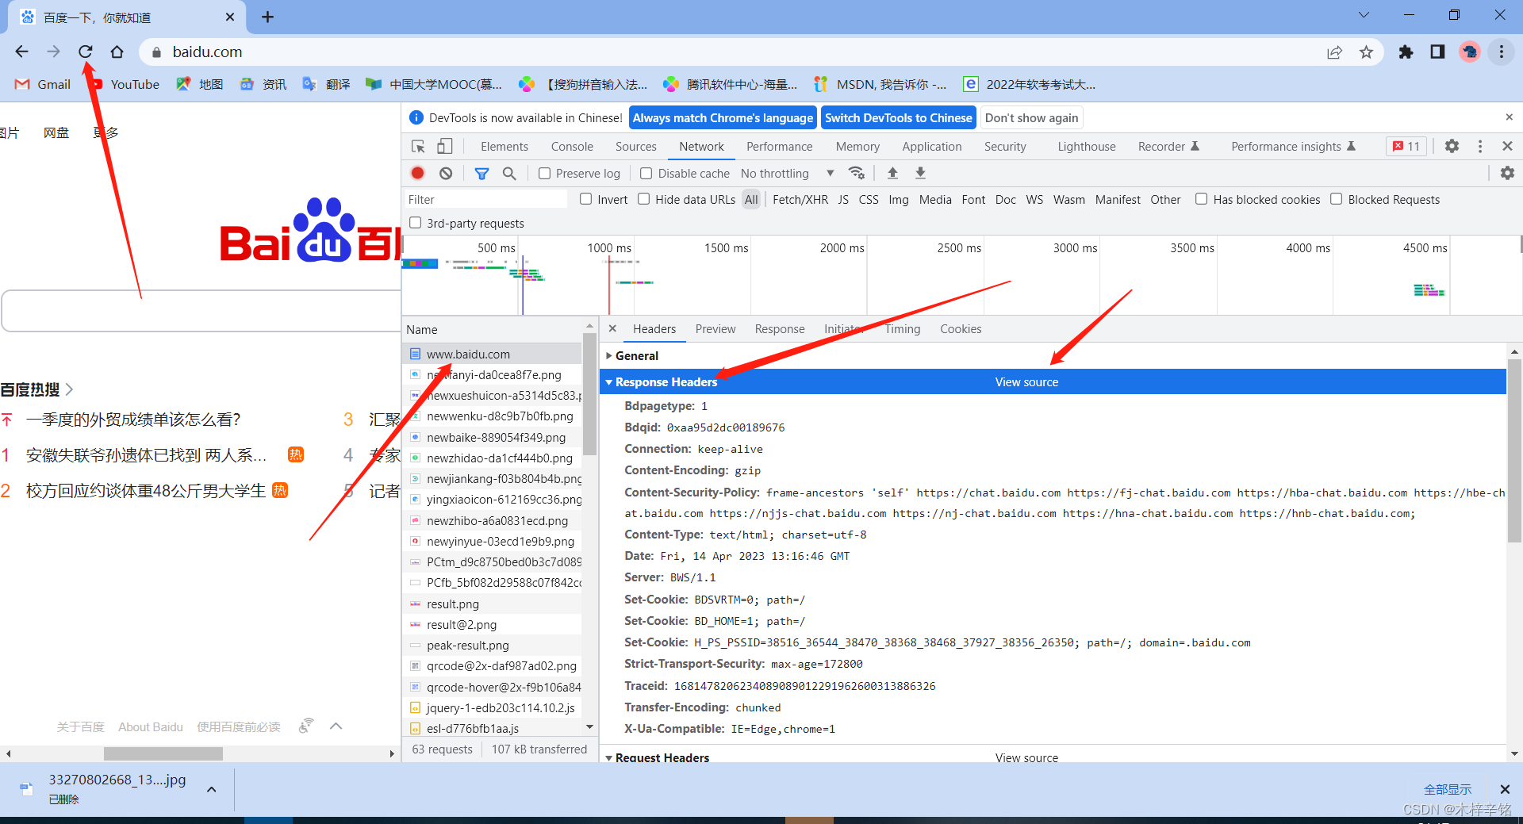Go back with the browser back arrow
This screenshot has width=1523, height=824.
(x=21, y=52)
